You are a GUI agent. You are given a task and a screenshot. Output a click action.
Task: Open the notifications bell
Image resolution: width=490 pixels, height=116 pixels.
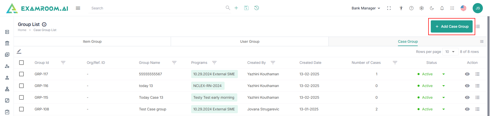click(x=442, y=8)
